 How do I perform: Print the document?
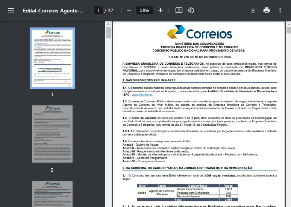point(267,10)
